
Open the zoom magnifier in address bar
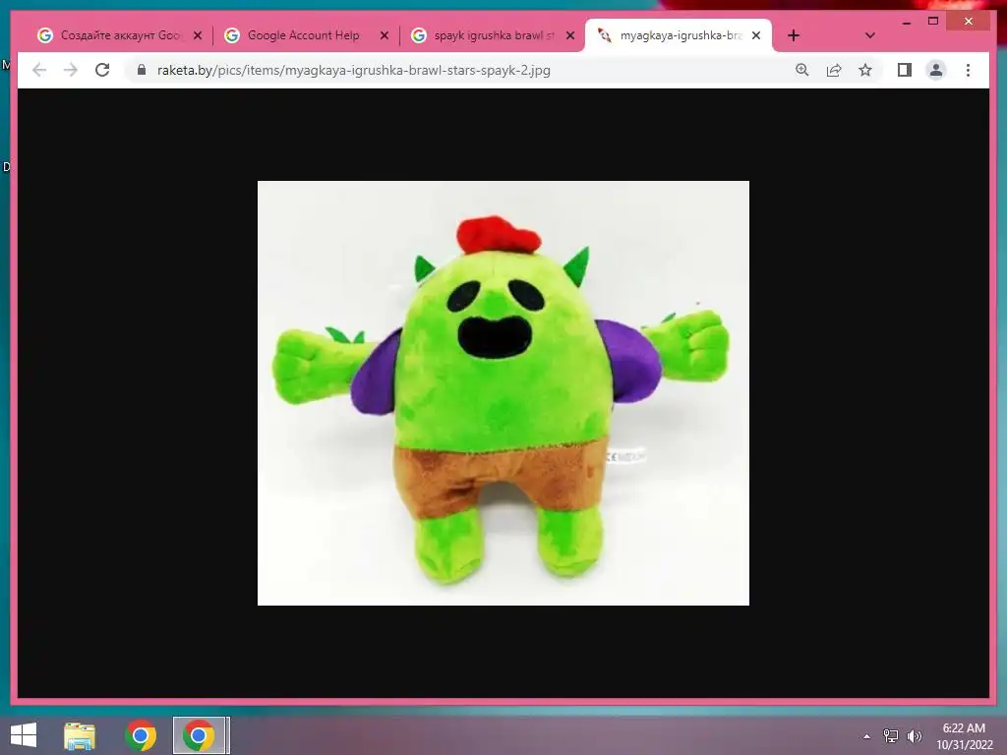pos(802,70)
